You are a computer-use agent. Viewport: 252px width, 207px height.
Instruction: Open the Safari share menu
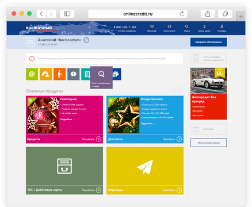coord(208,14)
